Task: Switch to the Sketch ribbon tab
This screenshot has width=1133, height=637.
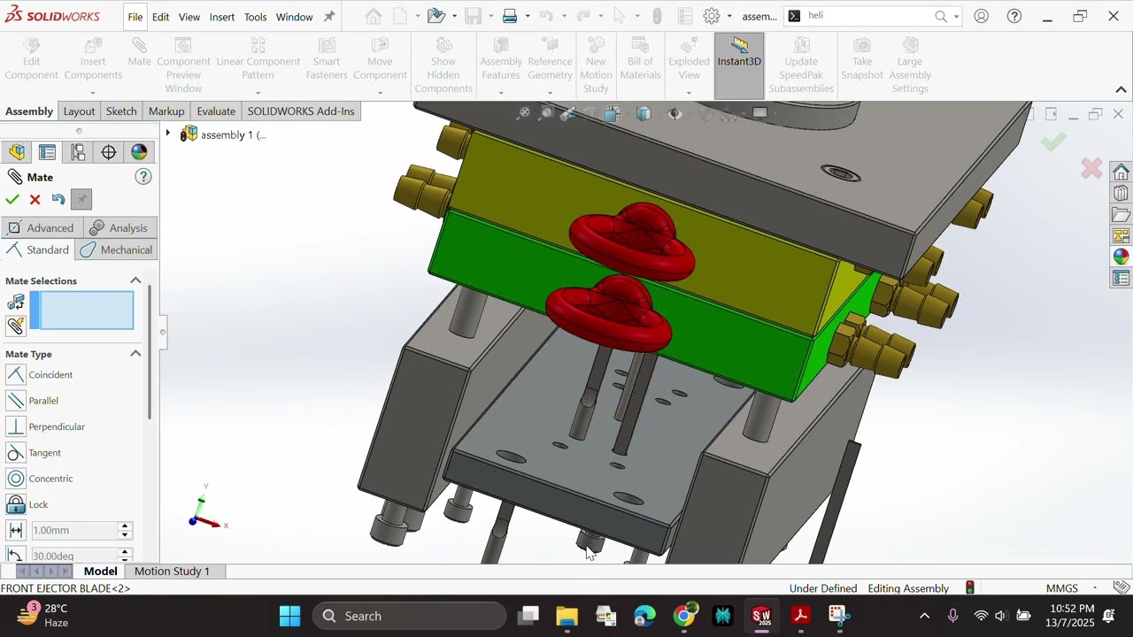Action: tap(121, 111)
